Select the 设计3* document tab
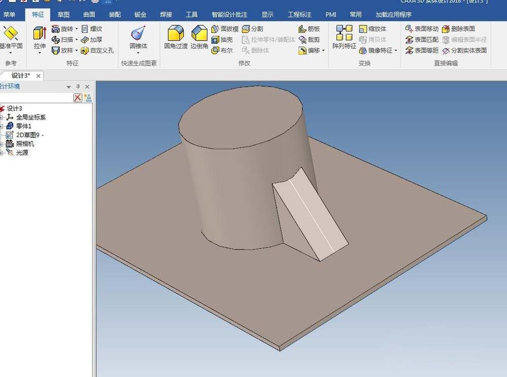 (21, 75)
